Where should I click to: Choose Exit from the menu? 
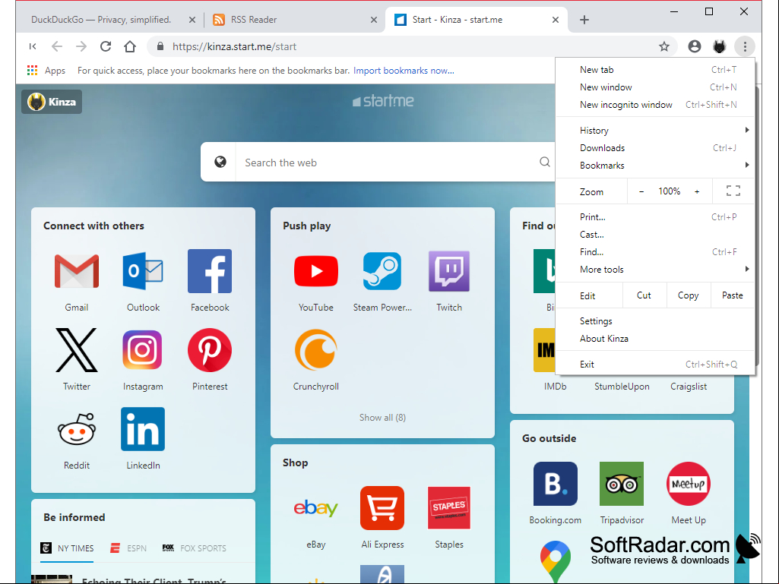655,364
